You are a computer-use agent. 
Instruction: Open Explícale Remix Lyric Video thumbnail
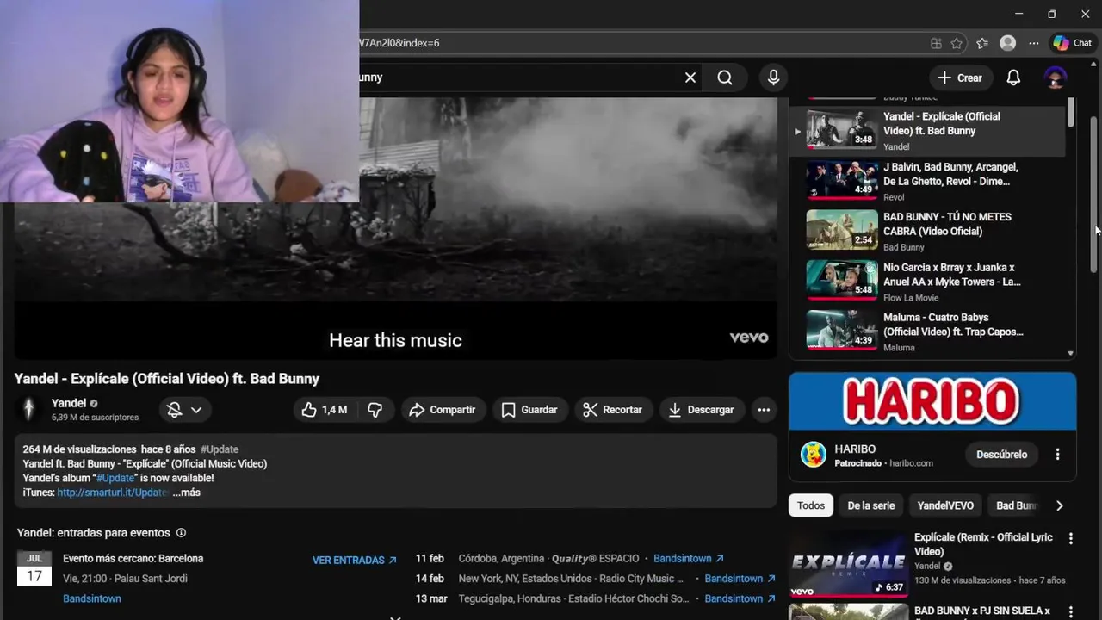tap(848, 564)
